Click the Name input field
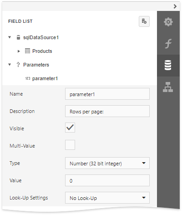 [107, 94]
